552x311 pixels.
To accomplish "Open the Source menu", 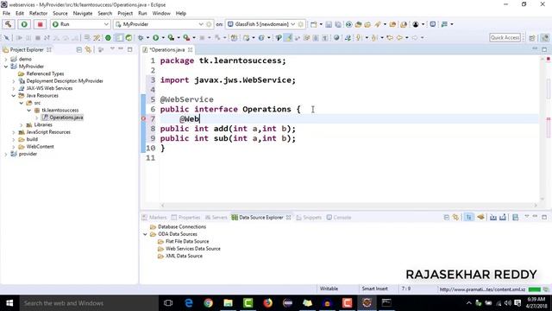I will (x=60, y=14).
